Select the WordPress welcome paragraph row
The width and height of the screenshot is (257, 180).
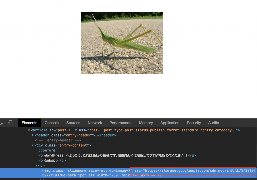pyautogui.click(x=117, y=155)
